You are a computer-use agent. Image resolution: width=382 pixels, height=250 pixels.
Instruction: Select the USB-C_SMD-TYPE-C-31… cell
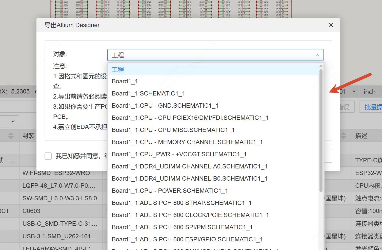[61, 224]
